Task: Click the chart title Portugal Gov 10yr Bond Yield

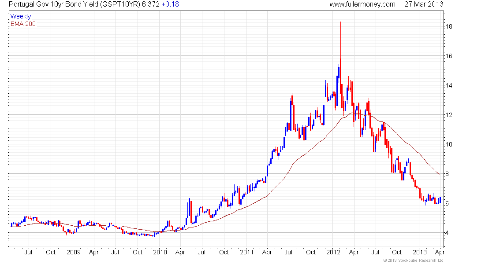Action: tap(54, 4)
